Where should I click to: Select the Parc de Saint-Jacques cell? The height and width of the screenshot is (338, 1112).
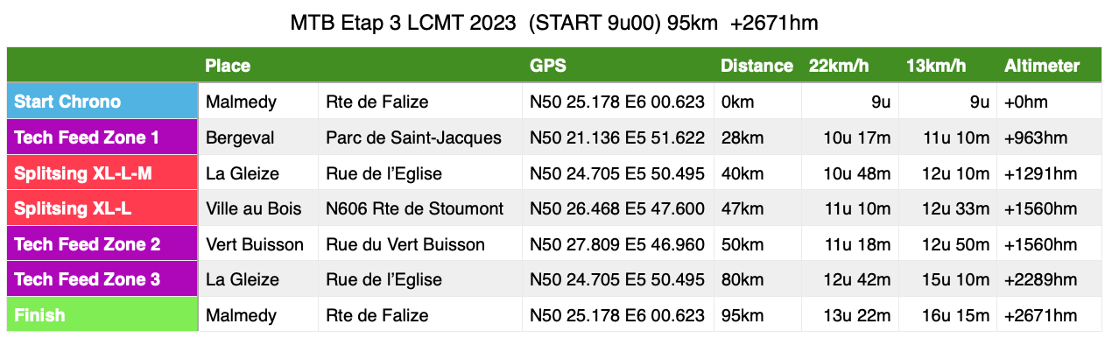(420, 137)
